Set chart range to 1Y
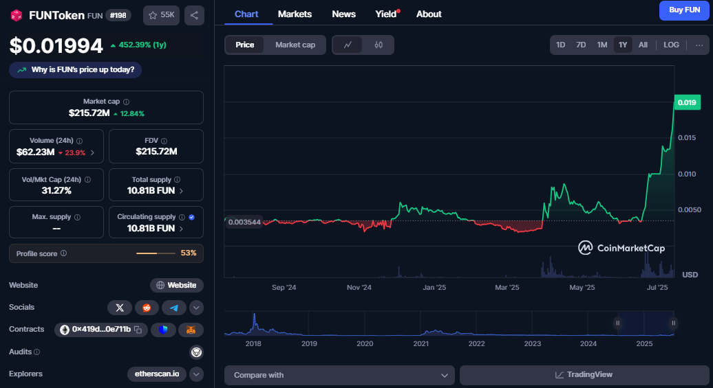This screenshot has height=388, width=713. (623, 45)
